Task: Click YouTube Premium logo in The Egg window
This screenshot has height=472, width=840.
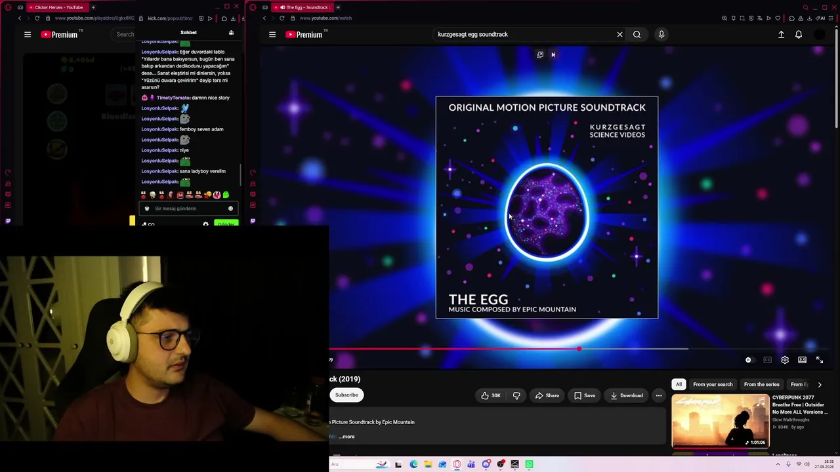Action: point(304,35)
